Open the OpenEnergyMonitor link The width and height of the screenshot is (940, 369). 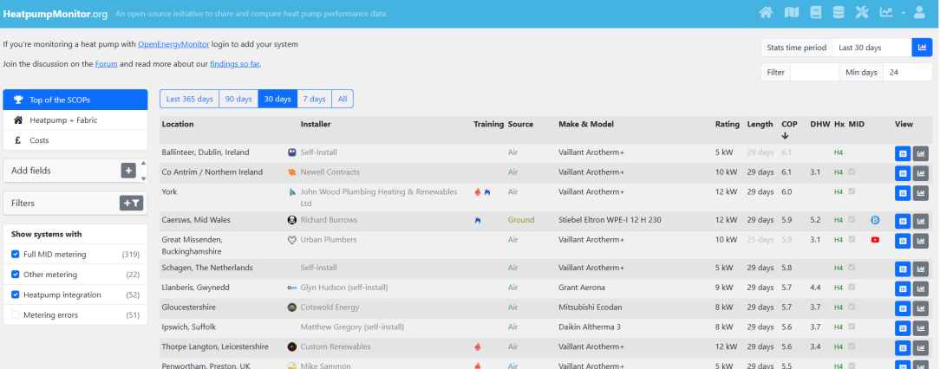tap(173, 44)
